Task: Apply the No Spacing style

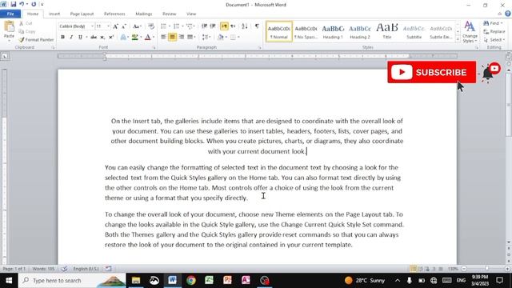Action: tap(306, 32)
